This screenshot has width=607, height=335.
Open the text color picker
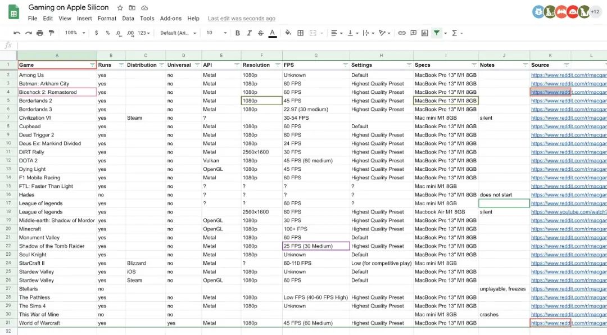[273, 33]
